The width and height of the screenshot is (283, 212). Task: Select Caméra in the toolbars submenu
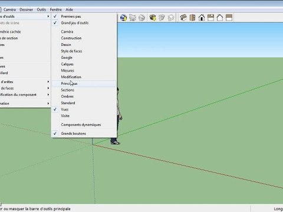(x=84, y=32)
